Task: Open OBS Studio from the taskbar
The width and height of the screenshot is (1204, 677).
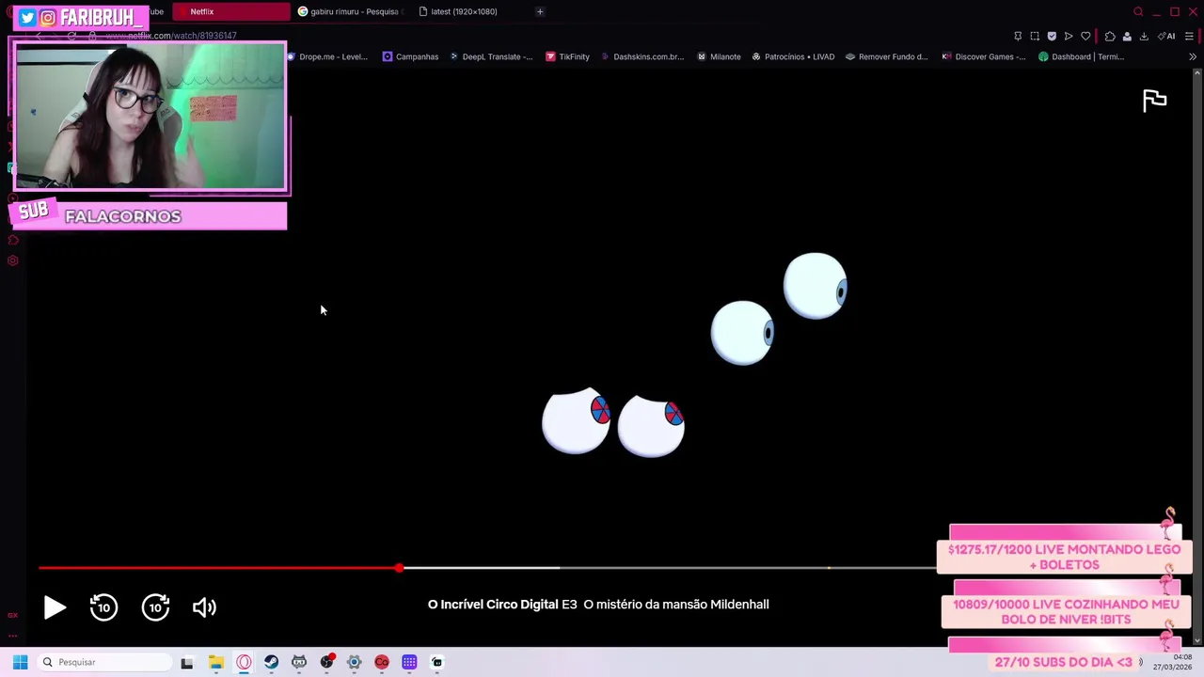Action: click(x=326, y=662)
